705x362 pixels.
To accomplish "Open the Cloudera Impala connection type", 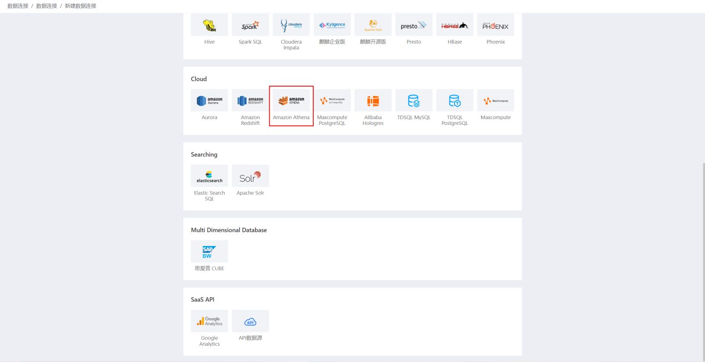I will coord(291,25).
